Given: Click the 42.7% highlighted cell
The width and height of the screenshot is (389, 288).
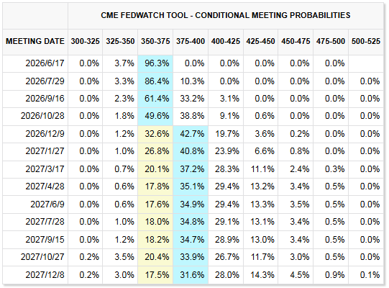Looking at the screenshot, I should [191, 134].
